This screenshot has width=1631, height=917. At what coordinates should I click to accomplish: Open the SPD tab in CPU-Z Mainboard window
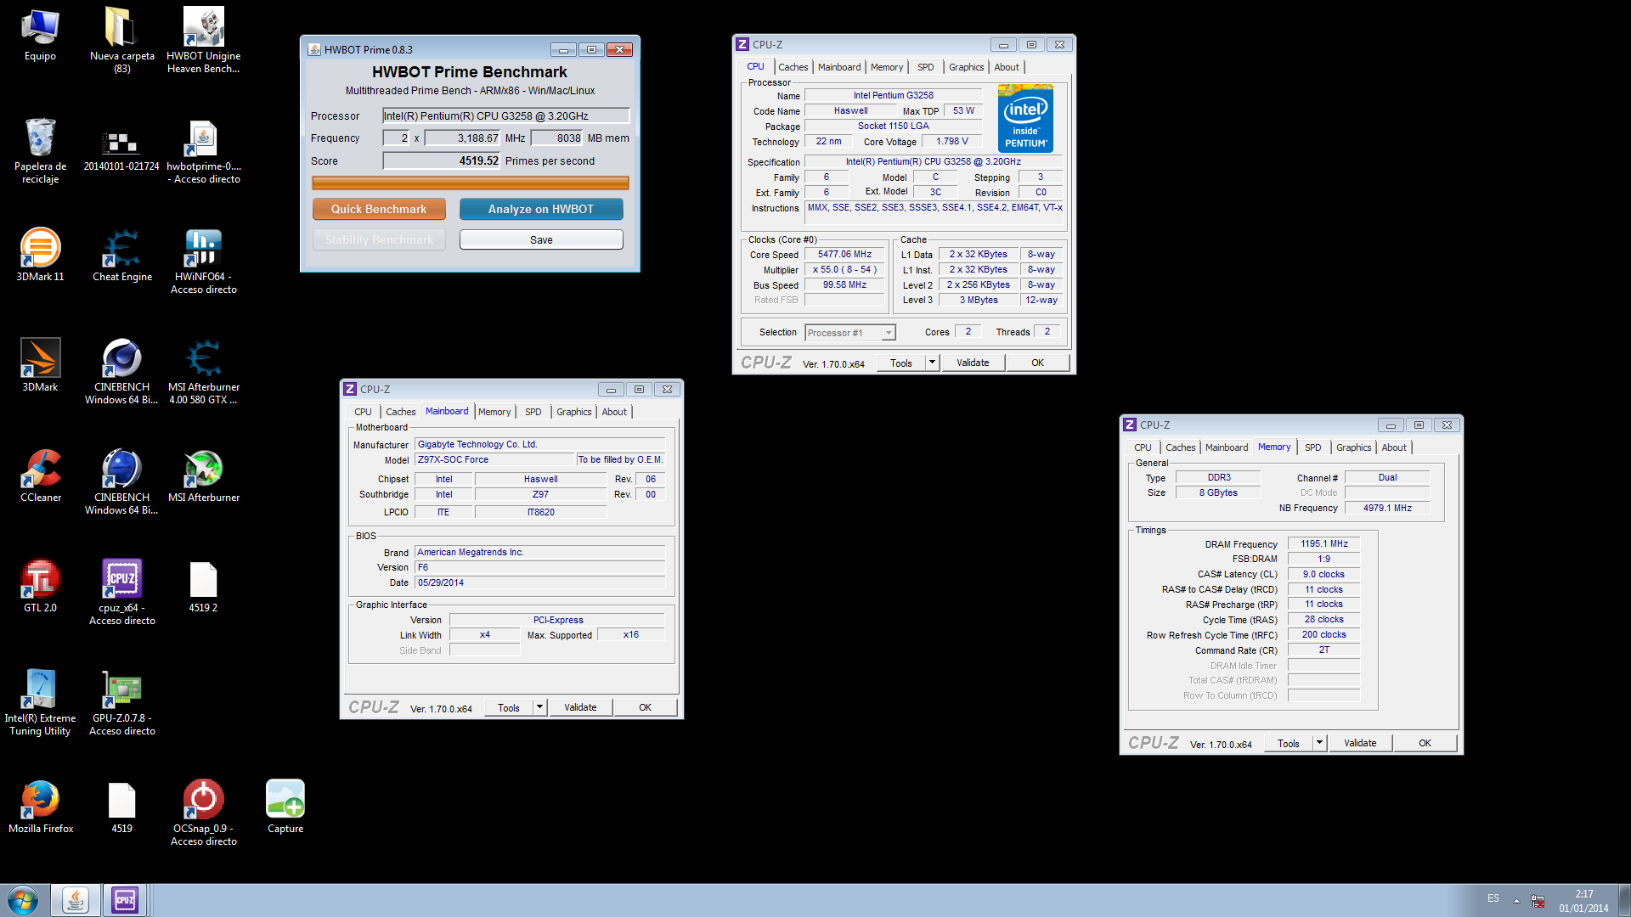coord(533,412)
